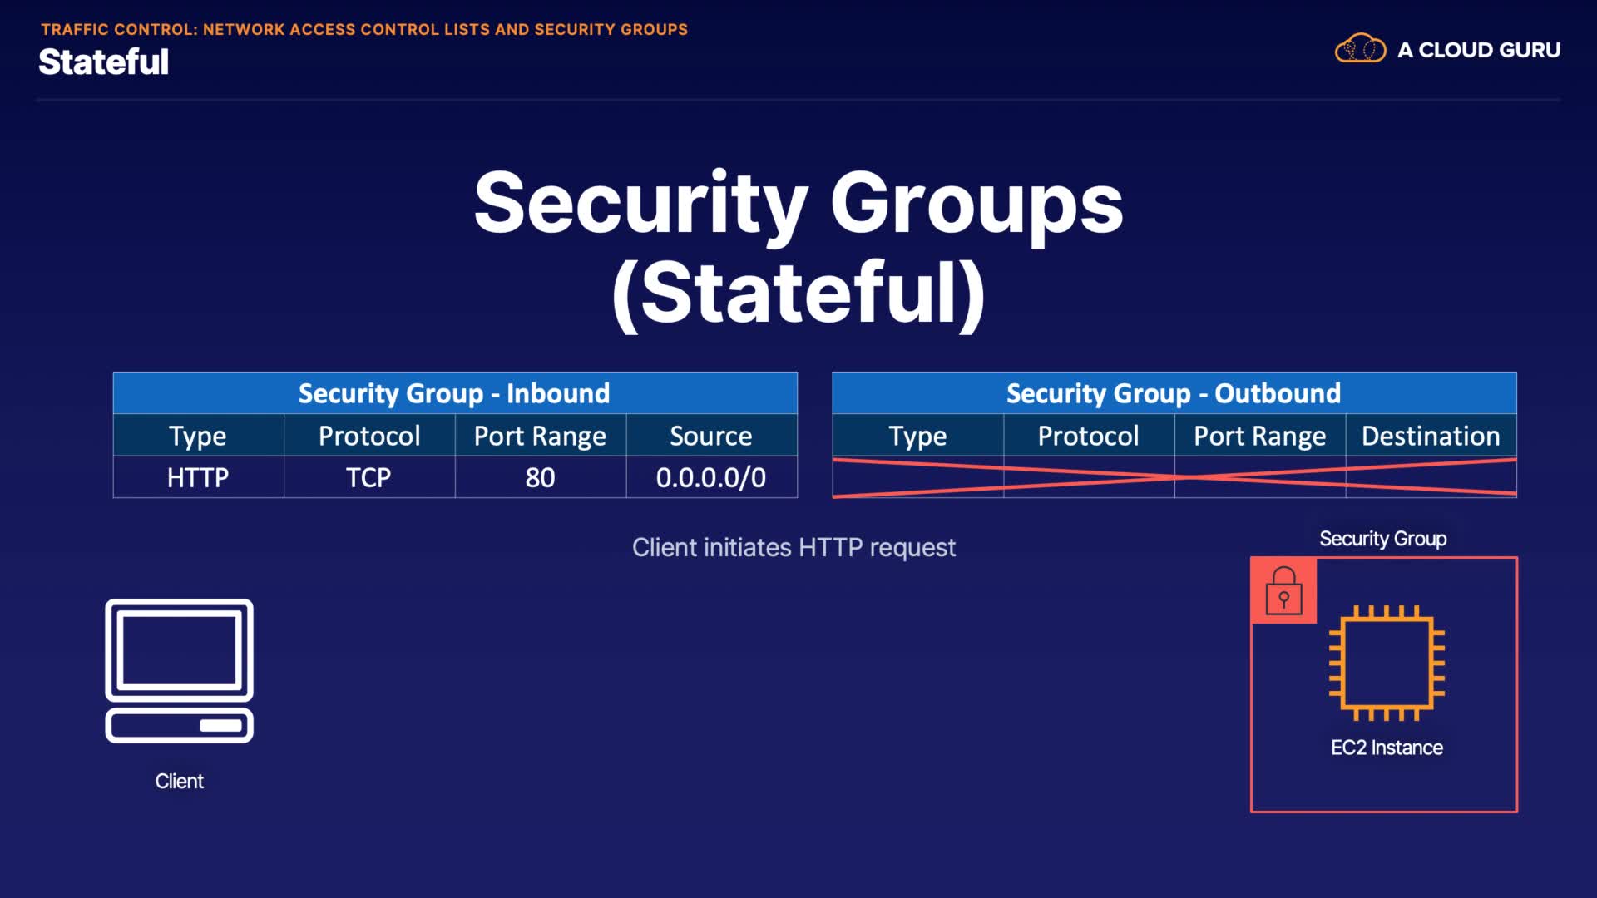This screenshot has height=898, width=1597.
Task: Click the port 80 cell
Action: point(540,477)
